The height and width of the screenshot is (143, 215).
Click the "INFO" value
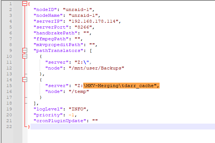[x=77, y=109]
